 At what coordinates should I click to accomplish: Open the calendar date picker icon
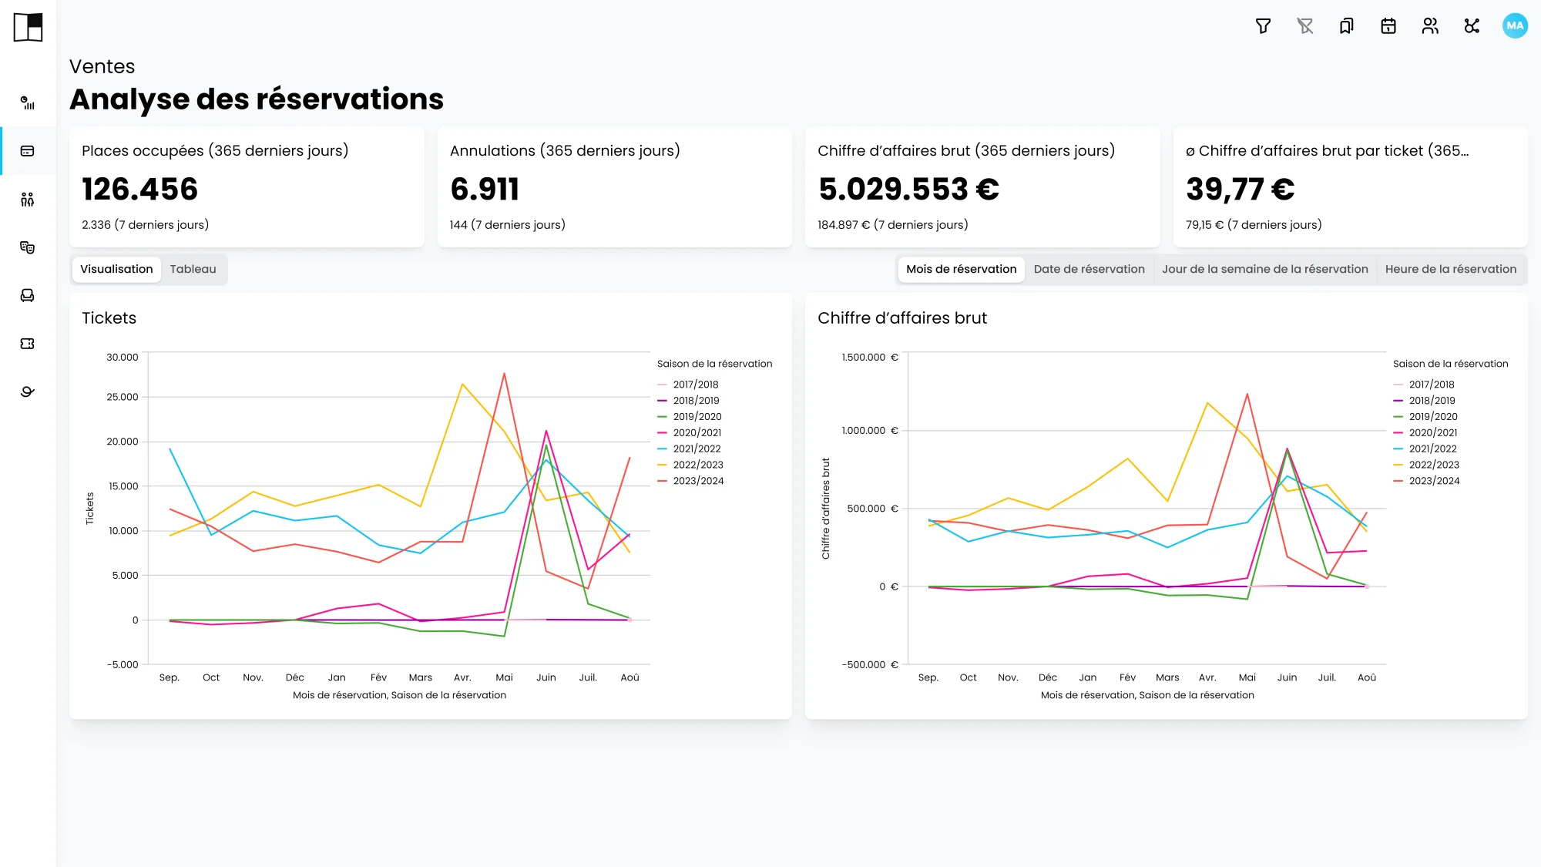[x=1388, y=26]
